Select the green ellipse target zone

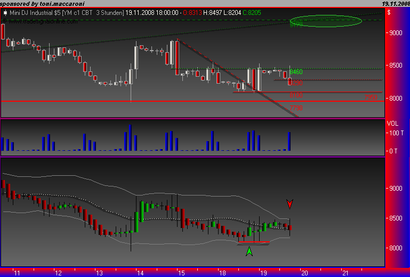(326, 21)
